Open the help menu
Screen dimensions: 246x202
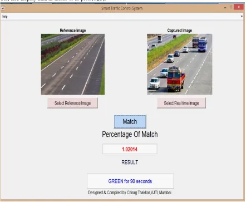pos(5,17)
